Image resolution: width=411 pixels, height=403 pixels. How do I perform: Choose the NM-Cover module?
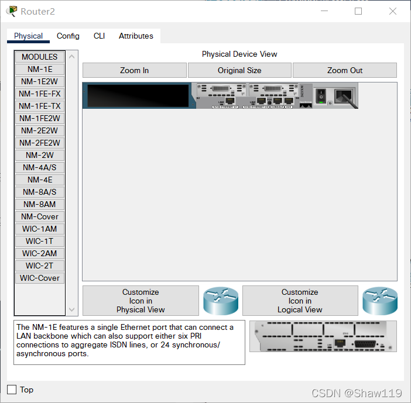(x=40, y=216)
